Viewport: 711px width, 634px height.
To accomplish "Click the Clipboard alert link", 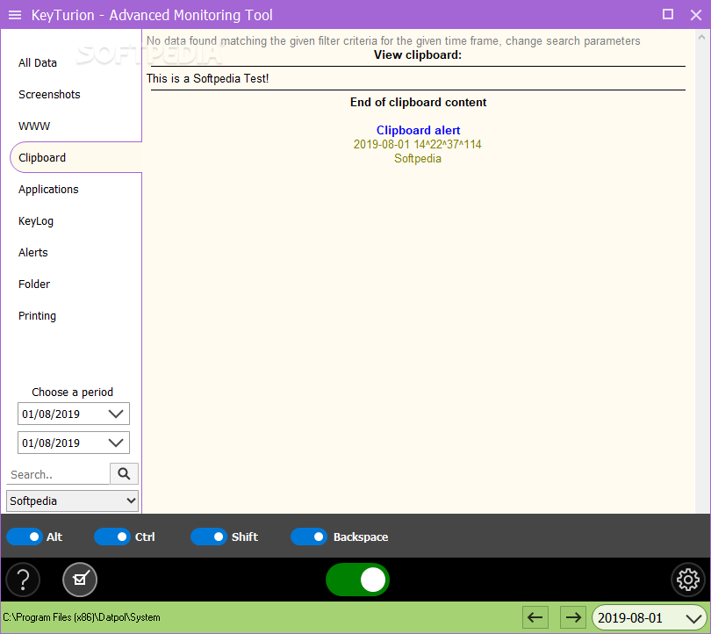I will coord(418,130).
